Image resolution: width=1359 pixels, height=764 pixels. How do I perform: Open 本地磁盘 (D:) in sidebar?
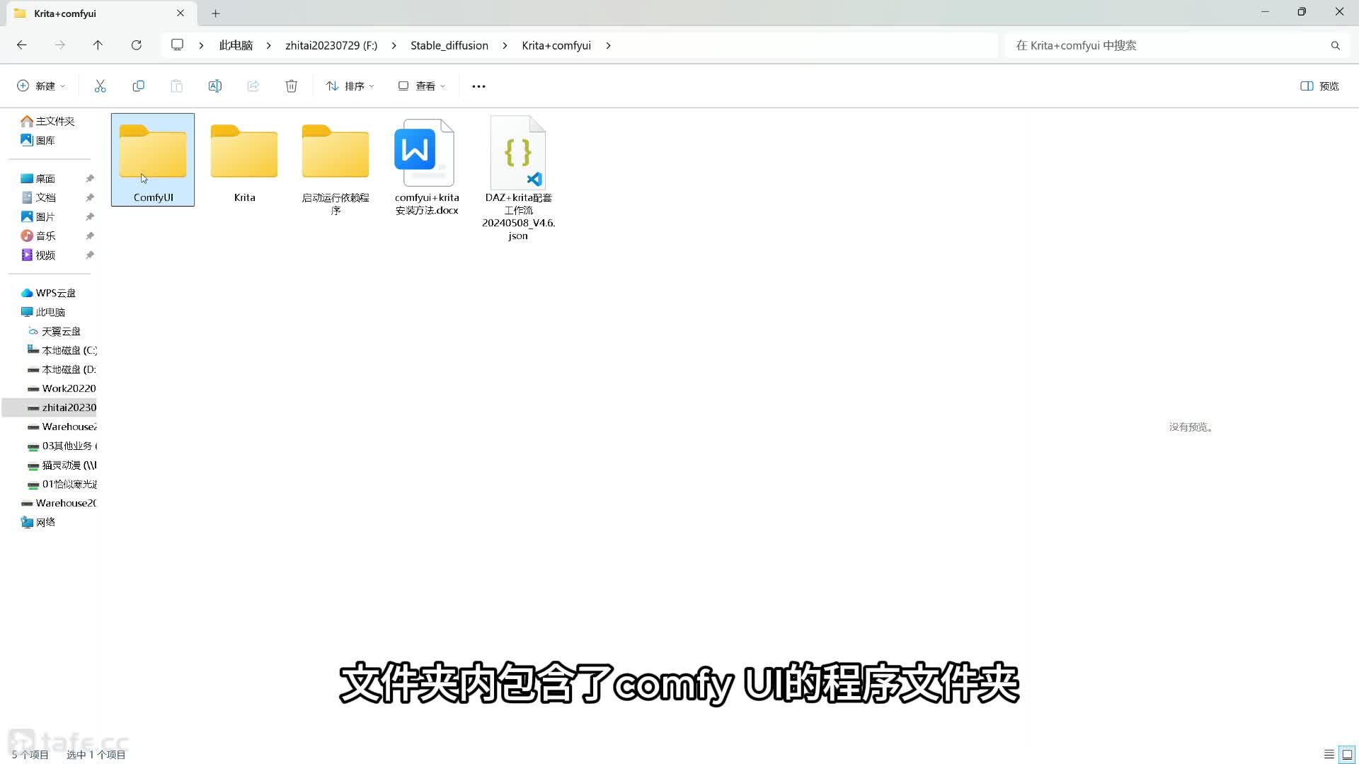pyautogui.click(x=62, y=369)
